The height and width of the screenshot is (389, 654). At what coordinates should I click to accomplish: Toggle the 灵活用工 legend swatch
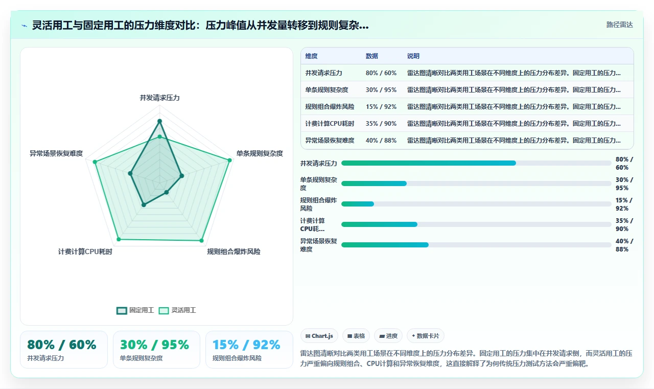point(163,310)
